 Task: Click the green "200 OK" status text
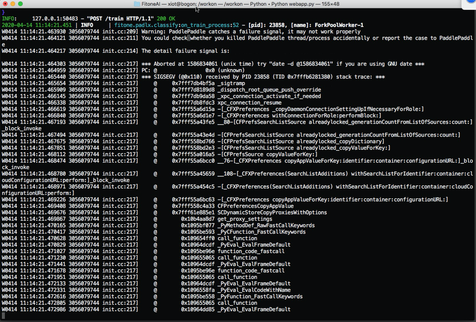point(166,19)
